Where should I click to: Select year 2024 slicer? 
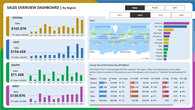(x=181, y=15)
